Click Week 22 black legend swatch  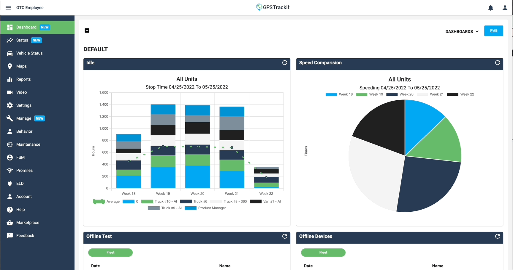[x=453, y=94]
